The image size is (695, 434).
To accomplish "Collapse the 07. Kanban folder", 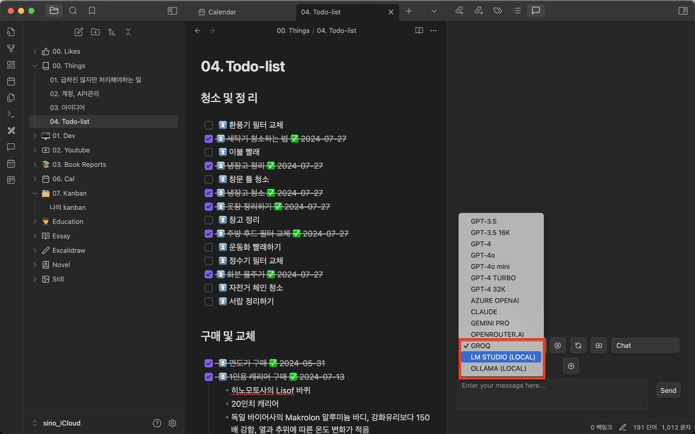I will coord(35,193).
